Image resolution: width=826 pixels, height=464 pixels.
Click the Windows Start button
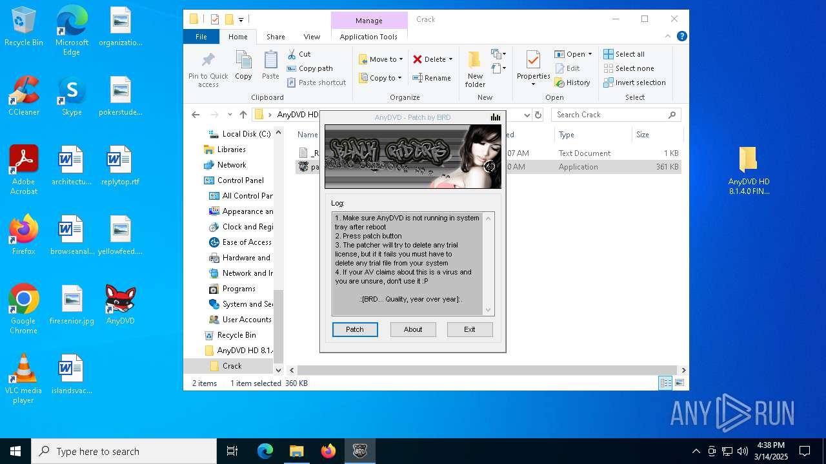15,451
